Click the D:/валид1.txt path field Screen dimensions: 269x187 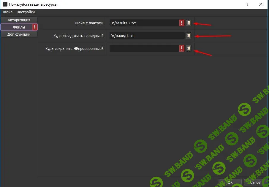pyautogui.click(x=147, y=36)
